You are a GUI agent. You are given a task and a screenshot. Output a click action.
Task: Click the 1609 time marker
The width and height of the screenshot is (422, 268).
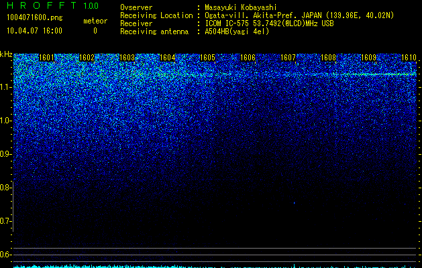pyautogui.click(x=368, y=58)
